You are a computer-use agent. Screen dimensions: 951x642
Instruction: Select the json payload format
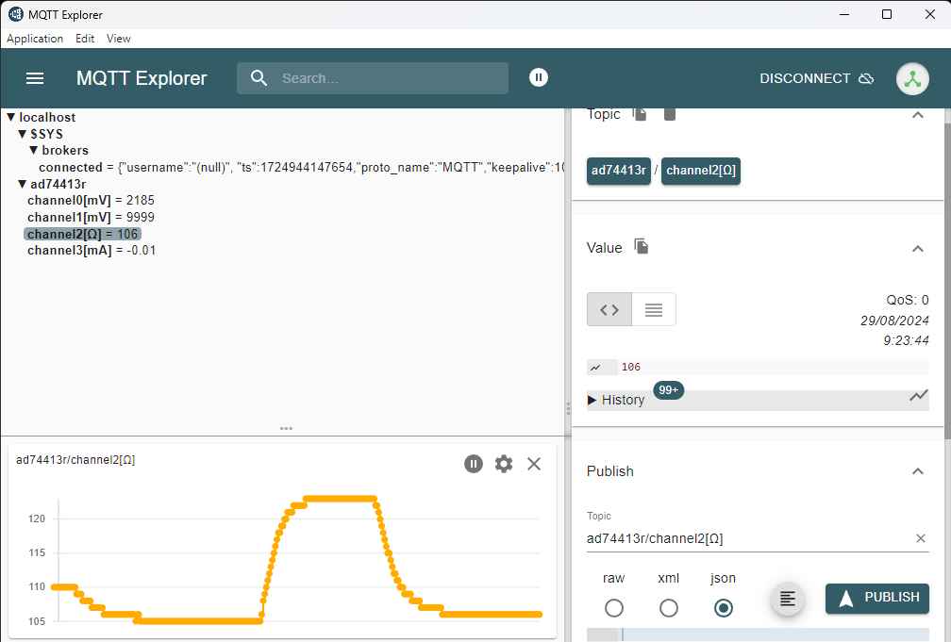tap(723, 607)
